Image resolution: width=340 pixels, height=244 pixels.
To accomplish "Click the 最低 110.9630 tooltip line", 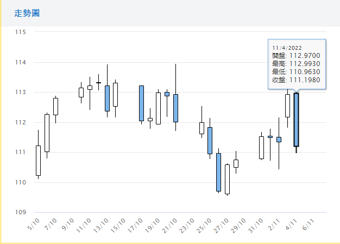I will pos(296,72).
